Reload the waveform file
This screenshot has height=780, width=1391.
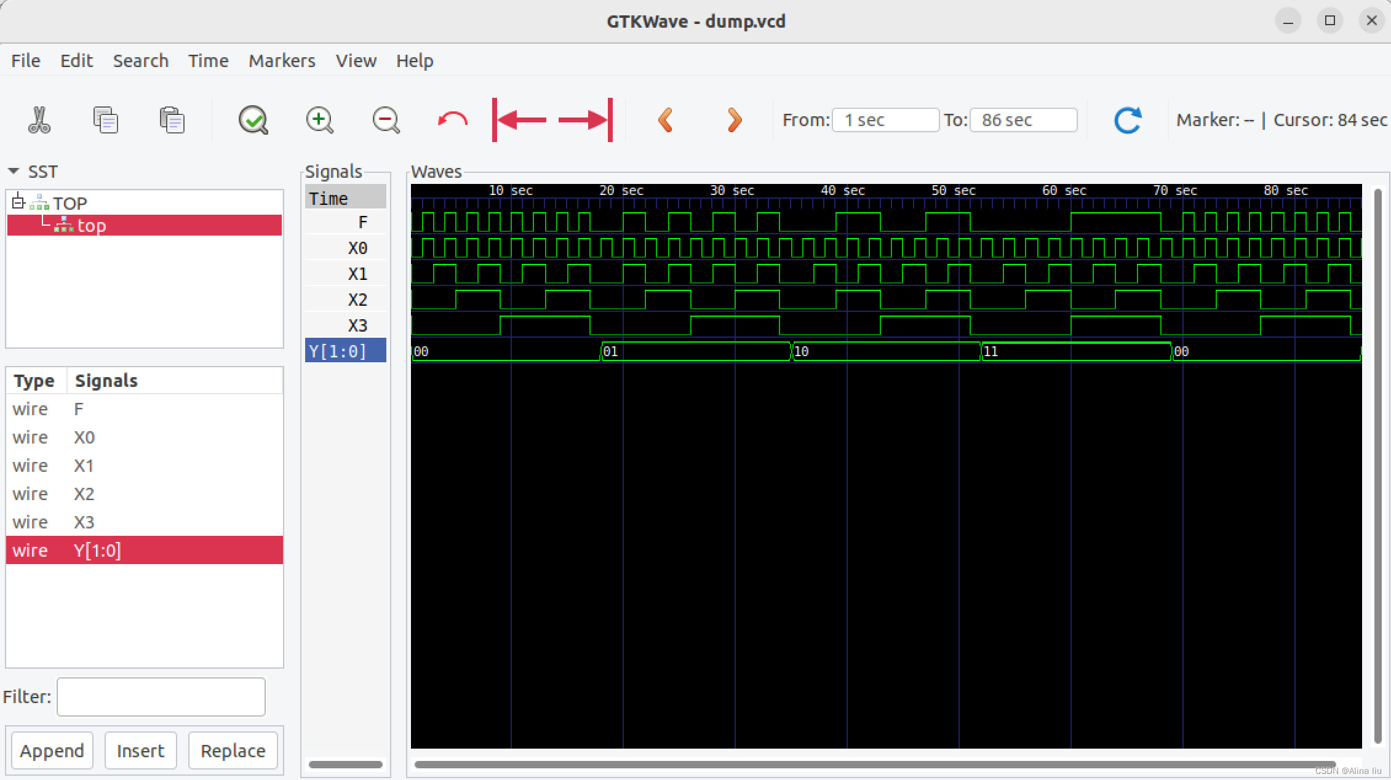coord(1128,120)
